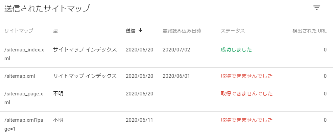
Task: Open the /sitemap_index.xml sitemap row
Action: (166, 54)
